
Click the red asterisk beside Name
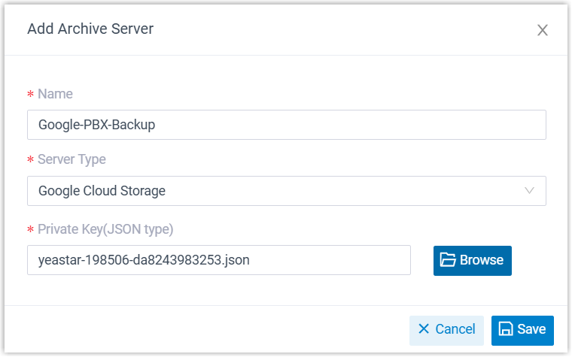point(30,95)
